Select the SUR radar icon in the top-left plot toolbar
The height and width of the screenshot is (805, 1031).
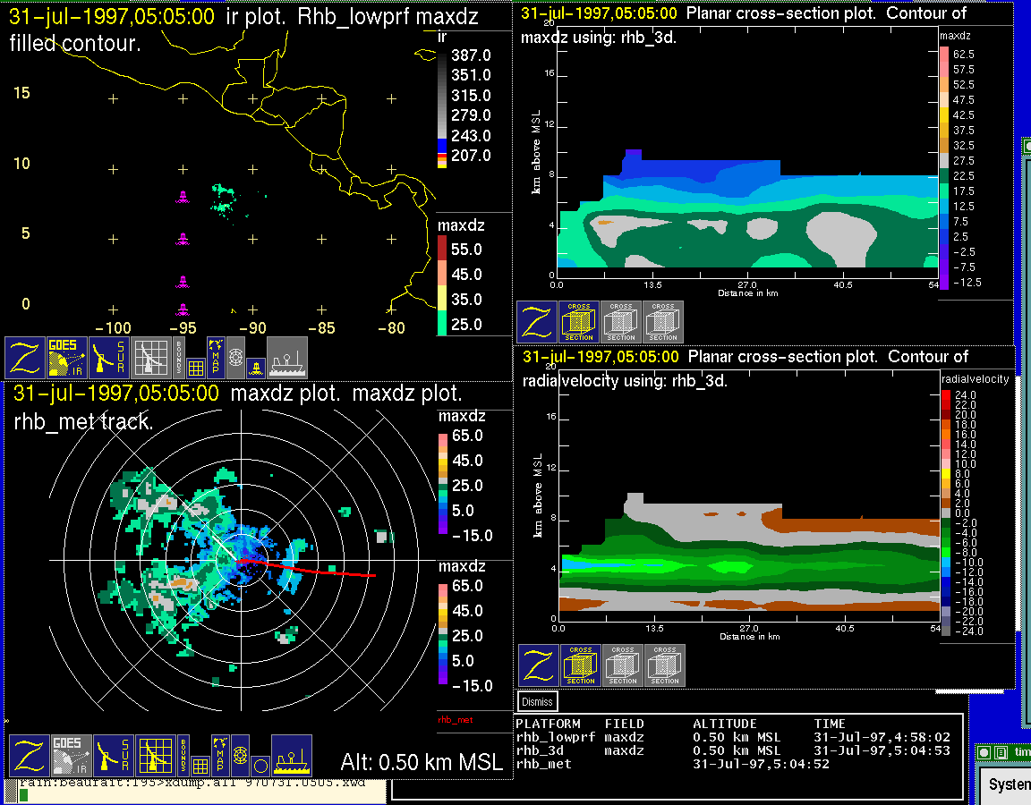110,358
